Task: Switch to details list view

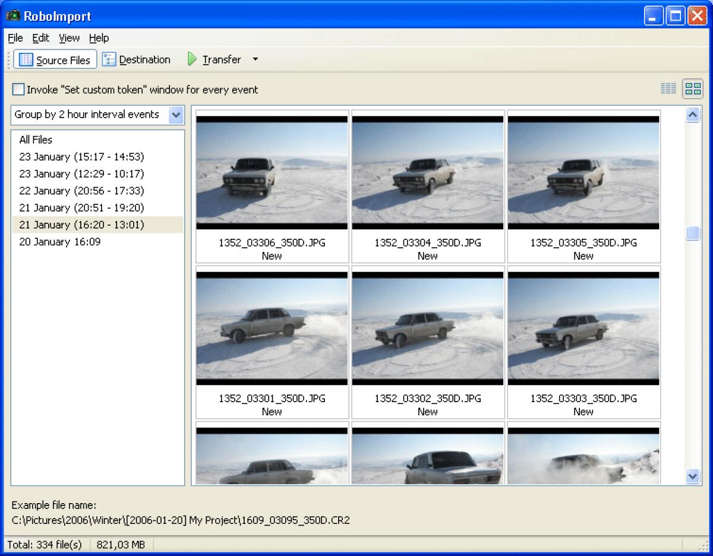Action: pyautogui.click(x=668, y=89)
